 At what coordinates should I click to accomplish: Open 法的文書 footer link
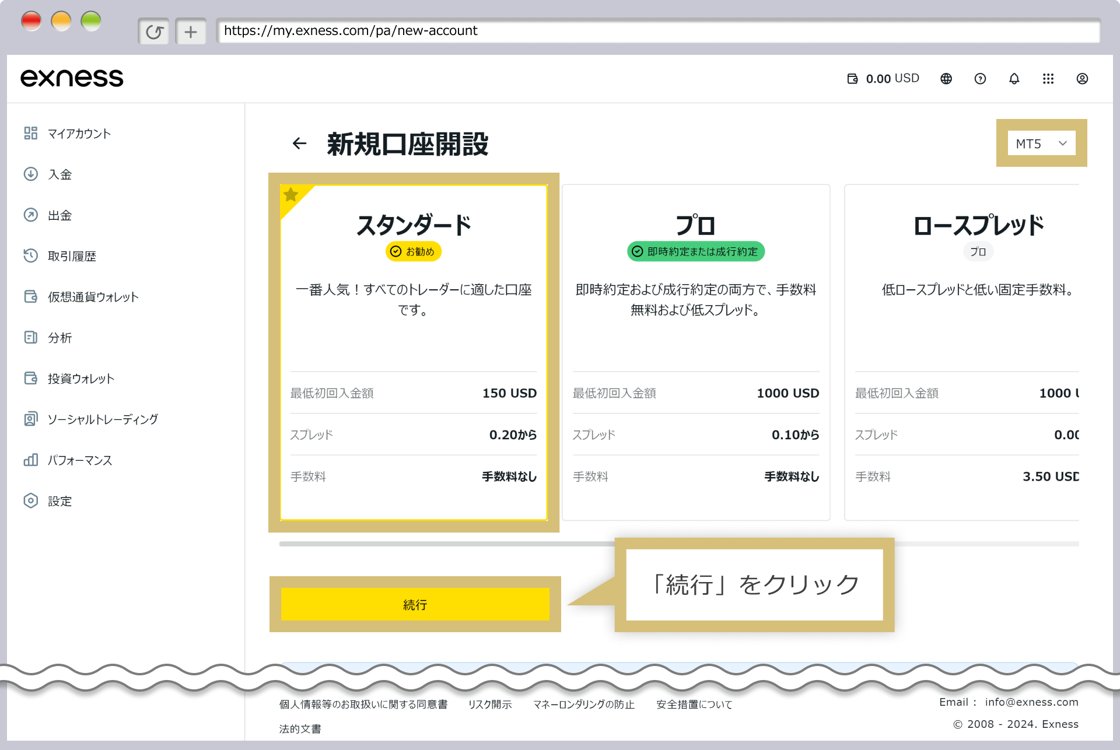(300, 729)
